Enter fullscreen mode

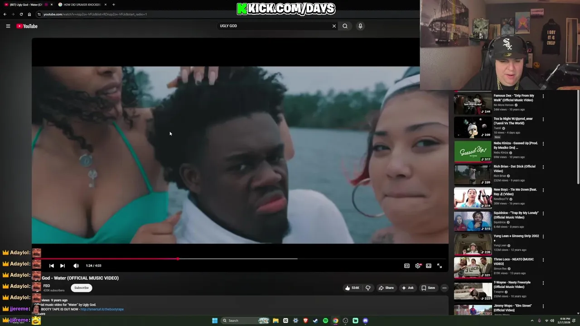click(440, 266)
